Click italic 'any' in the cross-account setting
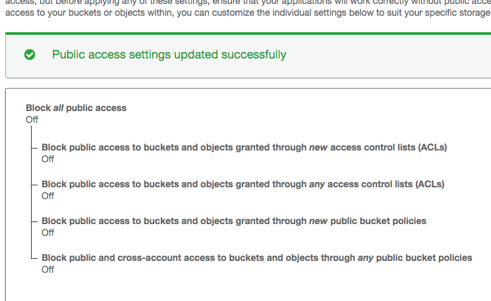Screen dimensions: 491x301 click(x=366, y=258)
